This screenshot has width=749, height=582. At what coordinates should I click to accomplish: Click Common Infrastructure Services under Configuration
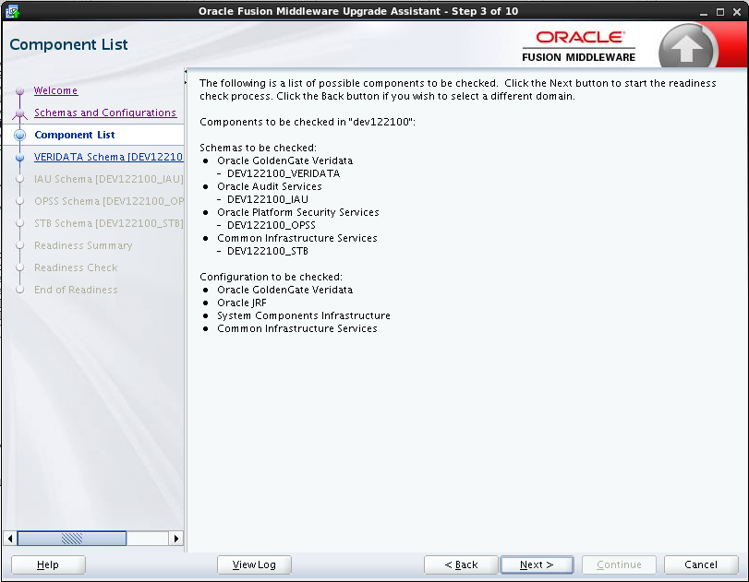pos(297,328)
